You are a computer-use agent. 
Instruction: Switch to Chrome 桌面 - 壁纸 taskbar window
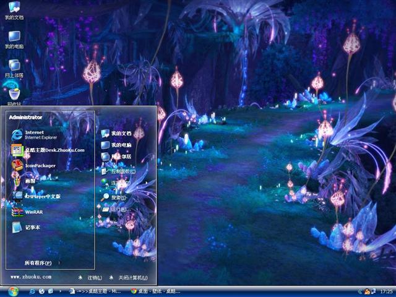(x=157, y=291)
